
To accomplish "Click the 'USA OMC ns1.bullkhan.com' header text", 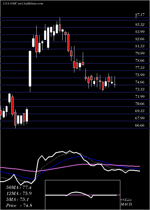I will click(23, 4).
